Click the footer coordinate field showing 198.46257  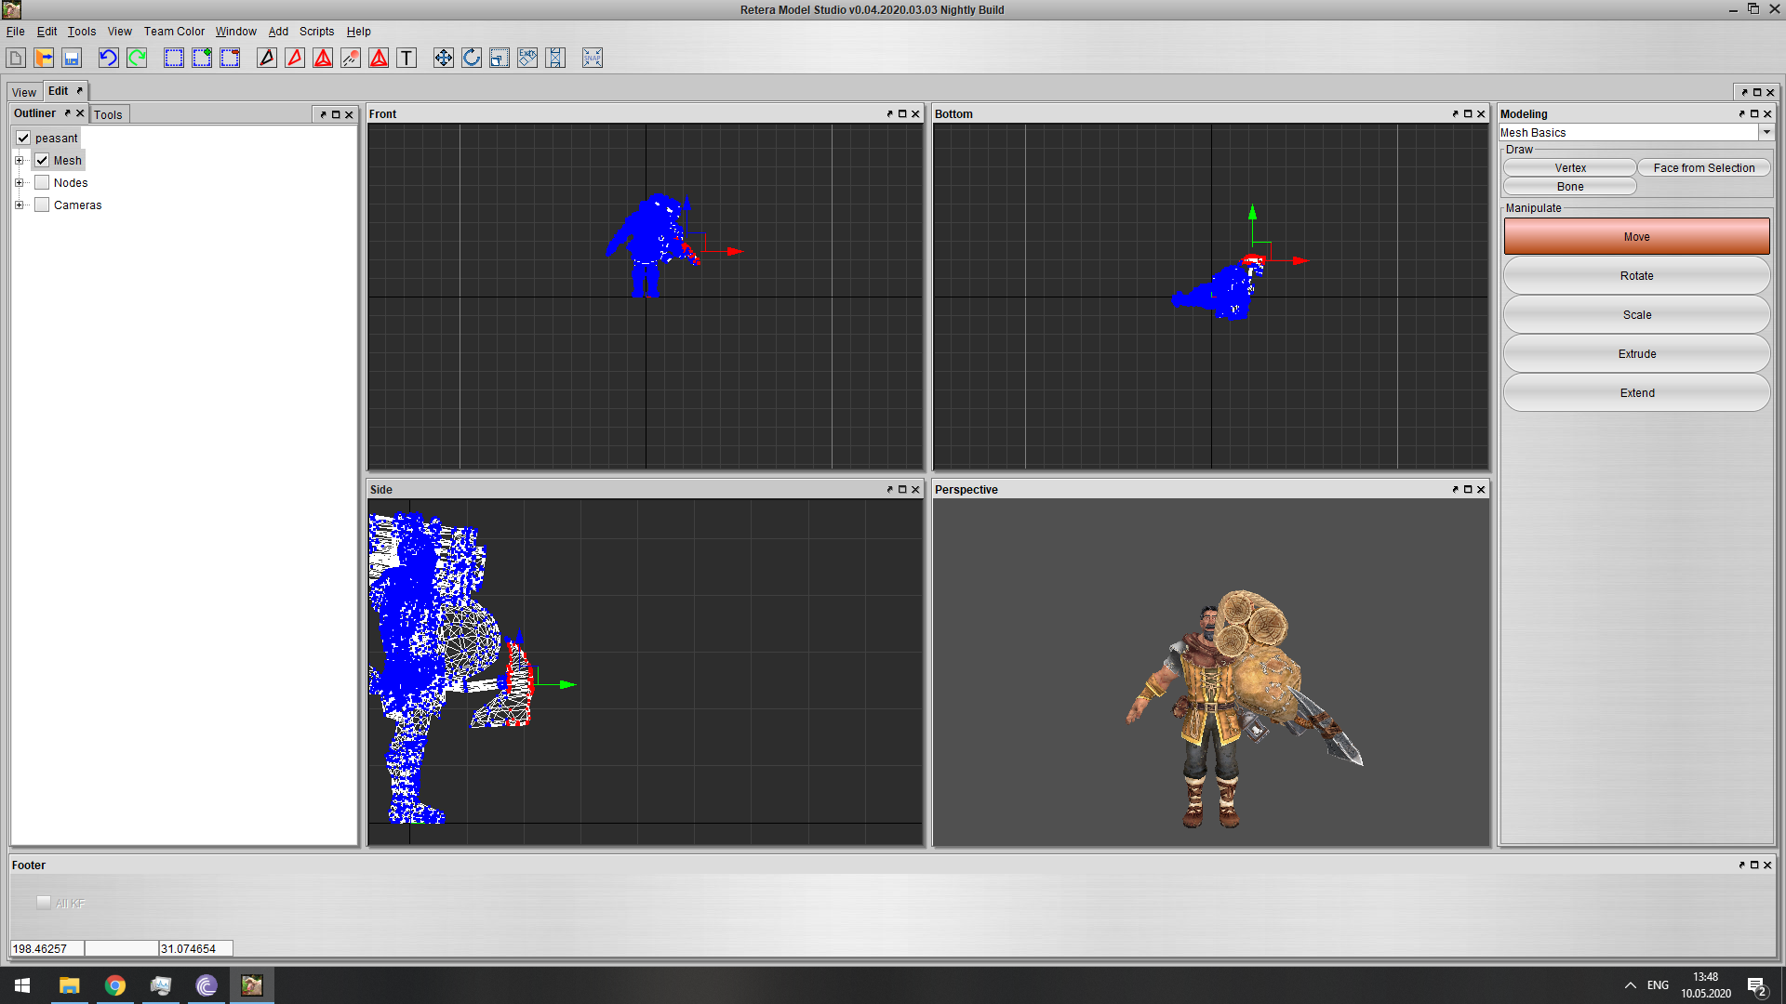(x=47, y=948)
